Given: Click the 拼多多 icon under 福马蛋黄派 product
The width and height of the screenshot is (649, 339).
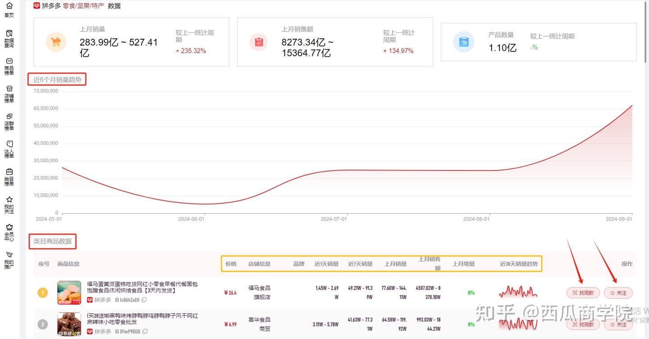Looking at the screenshot, I should tap(90, 300).
